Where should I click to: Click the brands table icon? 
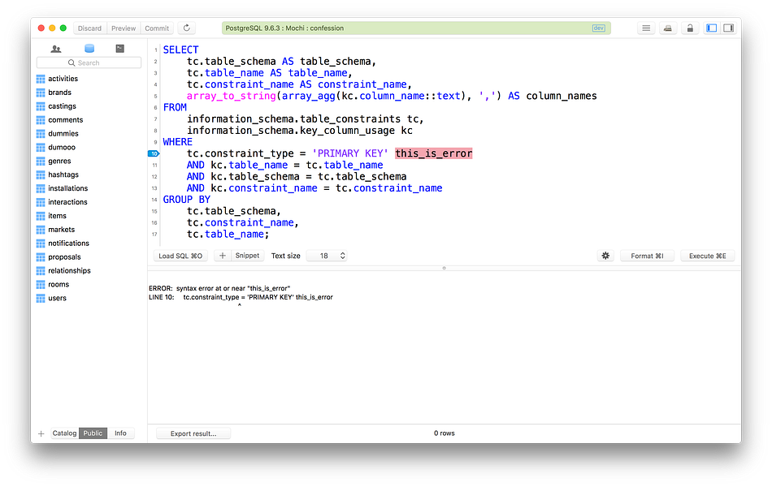41,93
